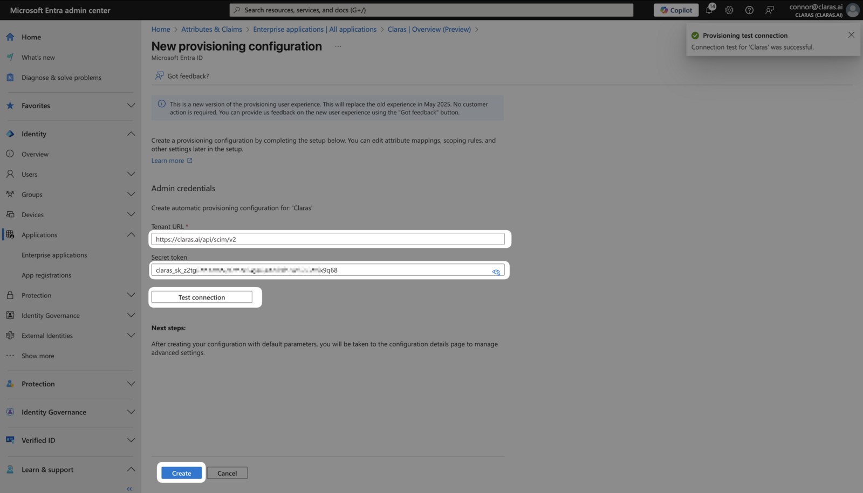
Task: Open the page ellipsis more options
Action: tap(338, 46)
